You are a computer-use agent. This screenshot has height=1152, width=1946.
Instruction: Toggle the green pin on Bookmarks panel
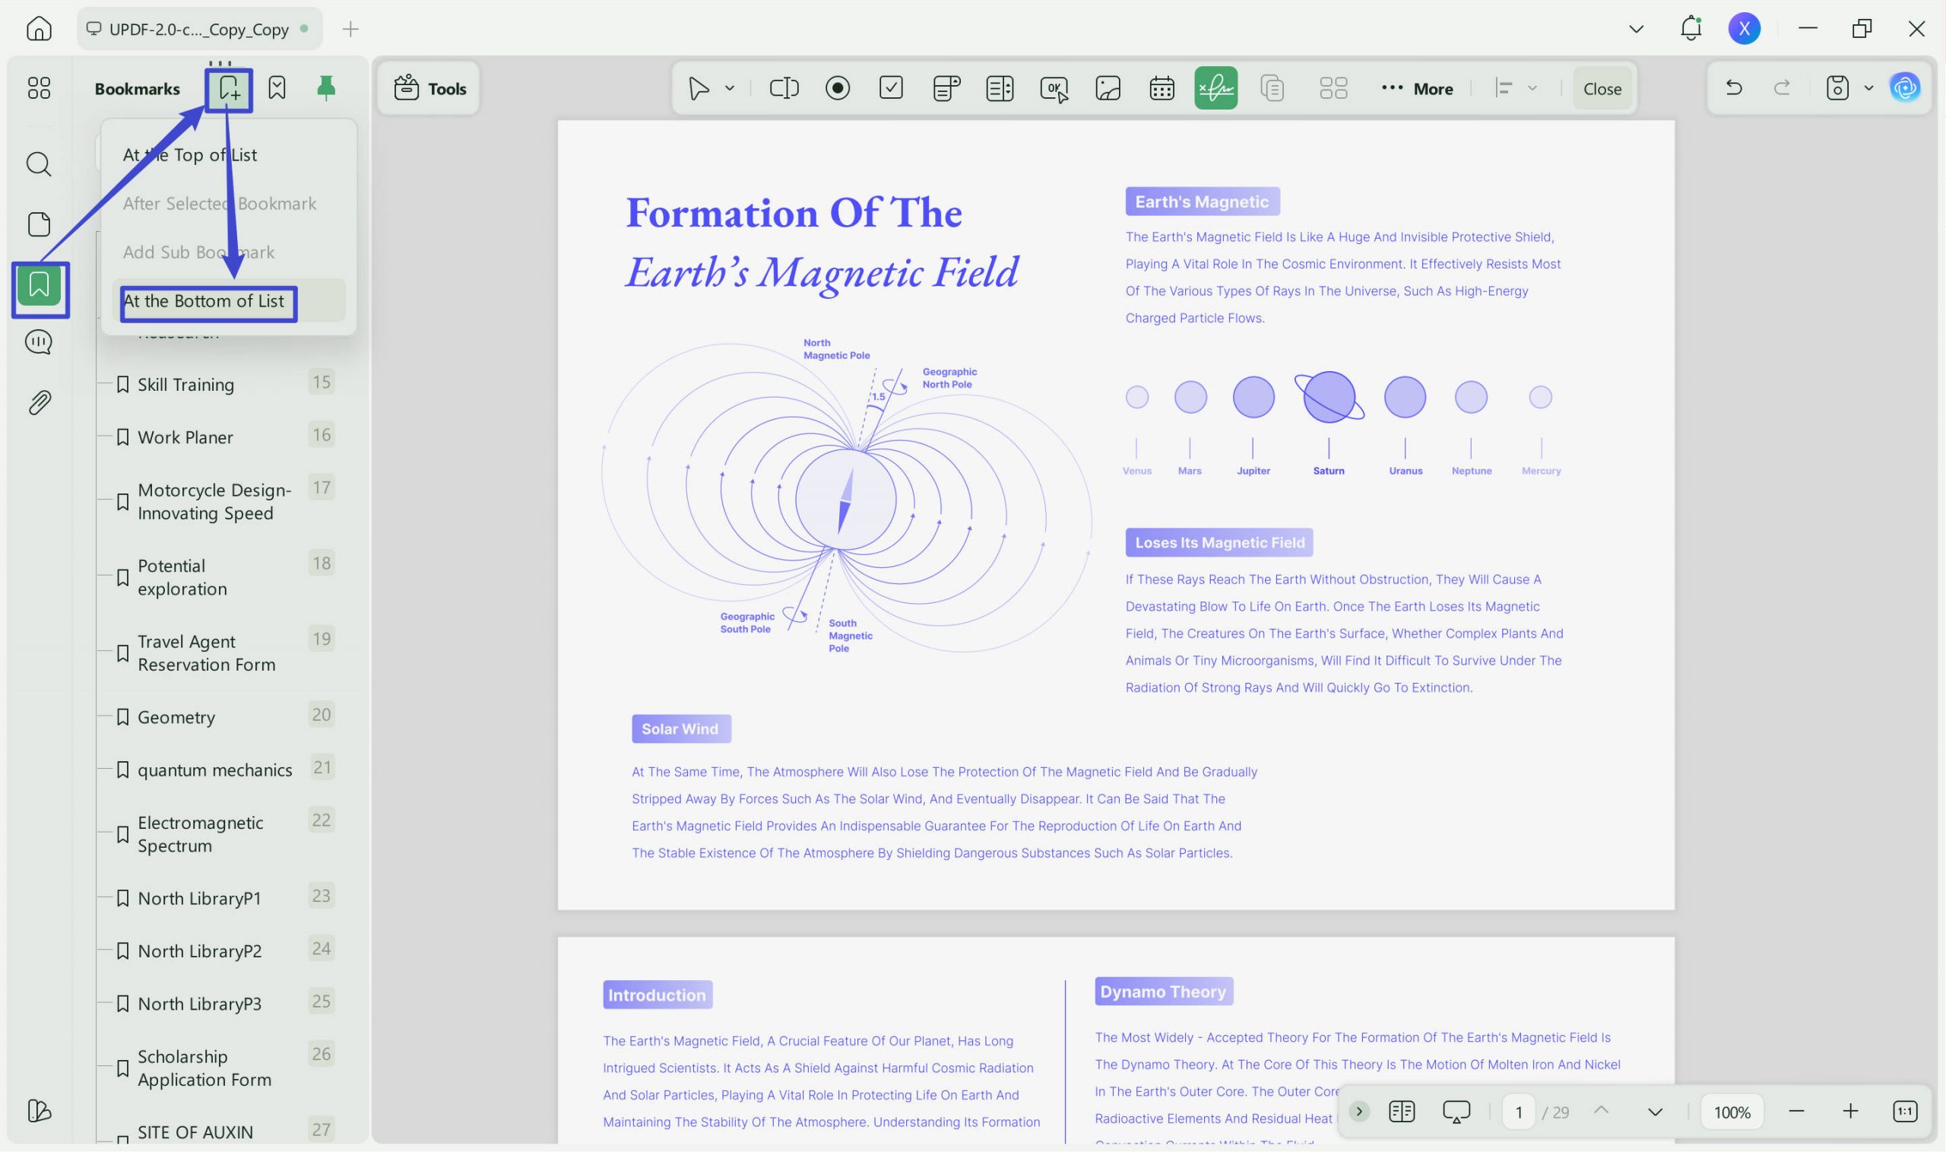[326, 87]
